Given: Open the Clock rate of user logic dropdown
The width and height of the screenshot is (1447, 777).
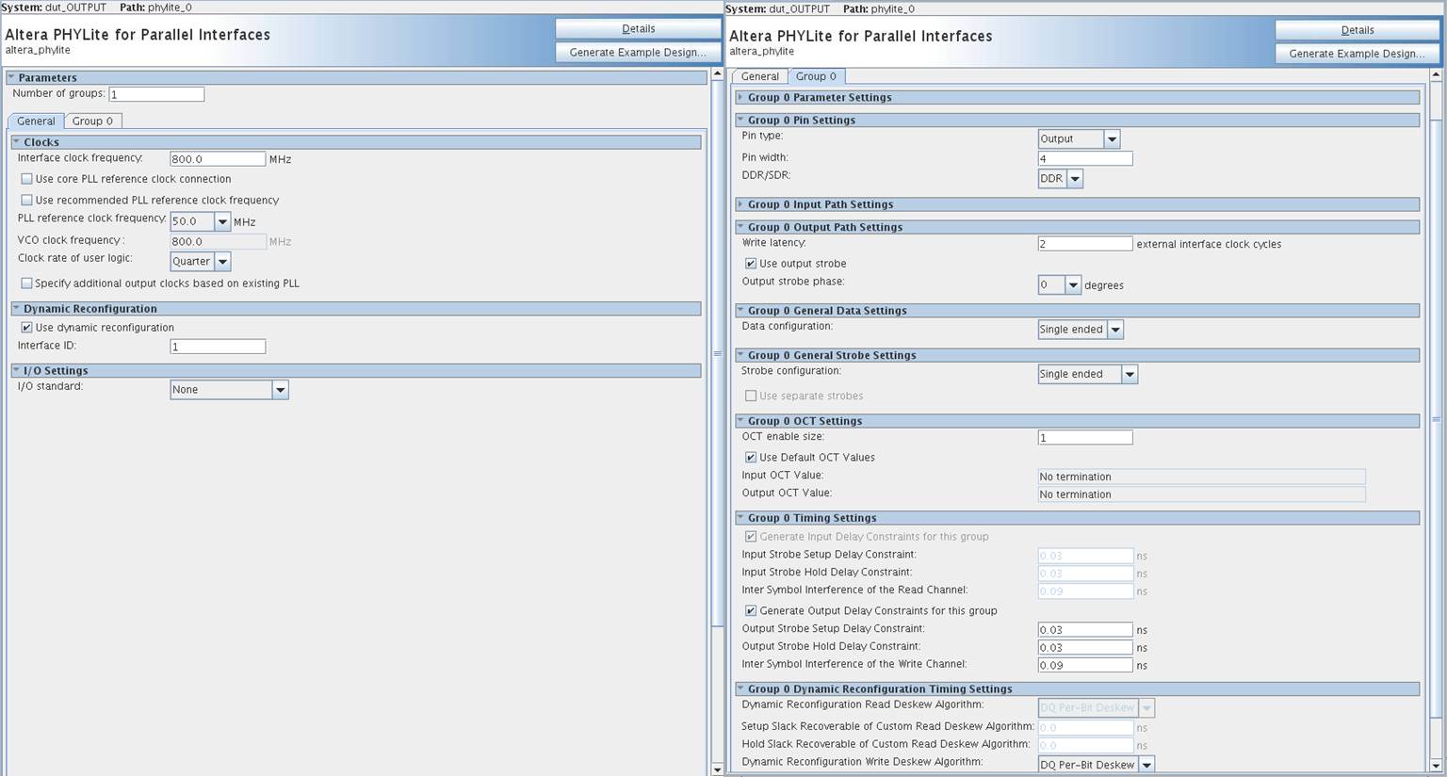Looking at the screenshot, I should click(x=222, y=262).
